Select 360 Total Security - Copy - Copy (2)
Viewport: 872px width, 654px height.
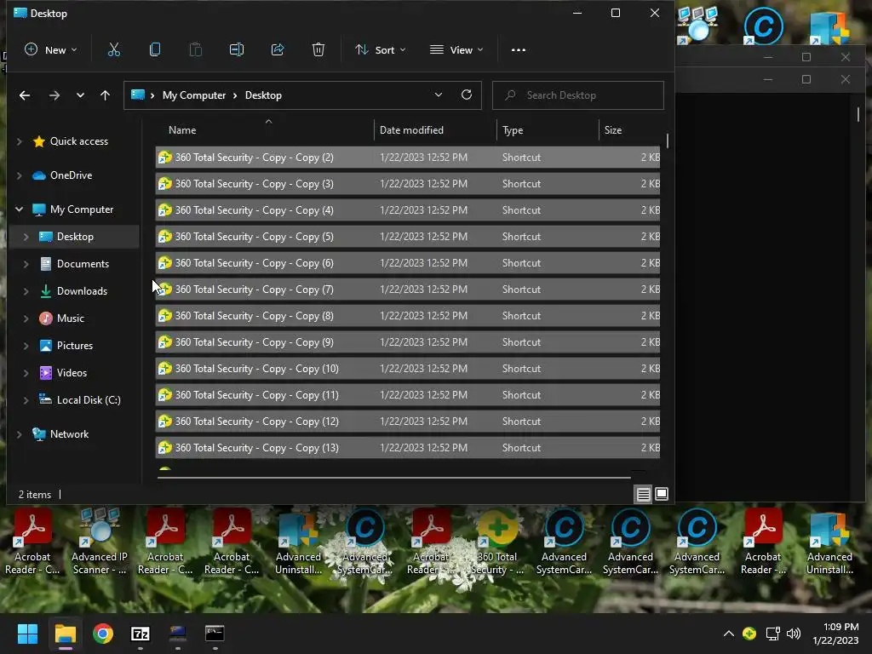408,158
